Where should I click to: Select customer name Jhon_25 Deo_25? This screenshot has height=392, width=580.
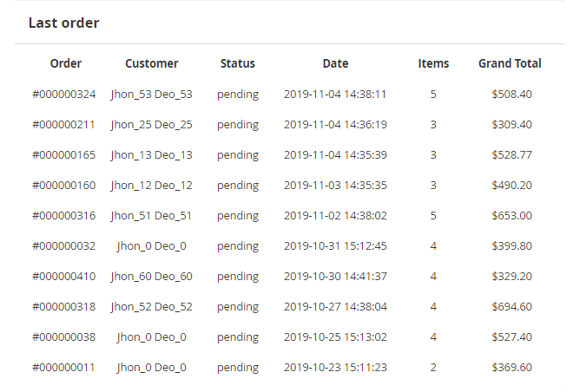[x=152, y=124]
